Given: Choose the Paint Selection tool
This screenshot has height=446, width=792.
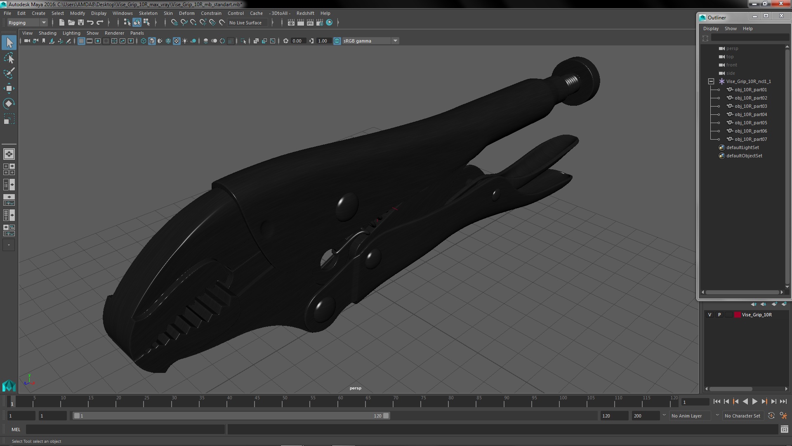Looking at the screenshot, I should tap(9, 73).
